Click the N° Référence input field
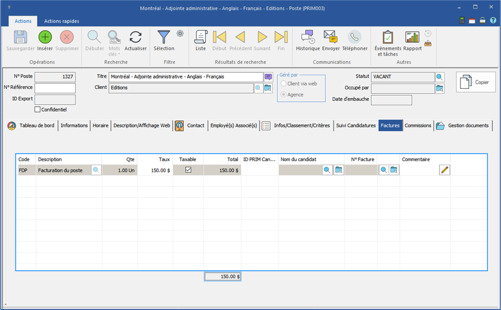The image size is (501, 310). 55,88
